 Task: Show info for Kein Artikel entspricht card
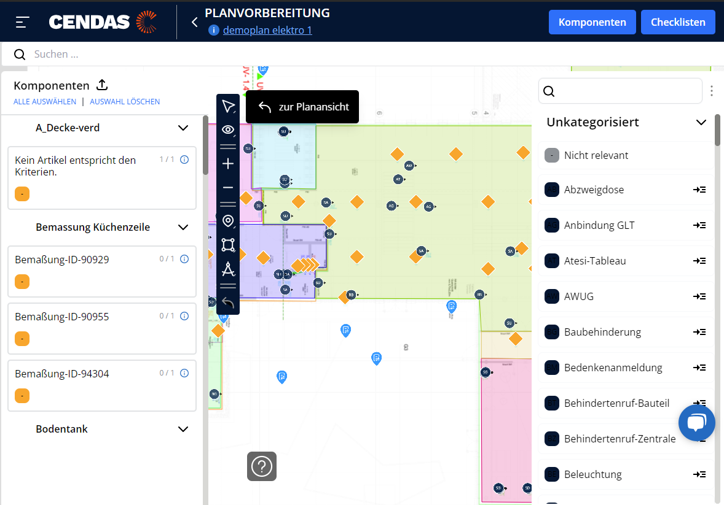click(x=184, y=160)
